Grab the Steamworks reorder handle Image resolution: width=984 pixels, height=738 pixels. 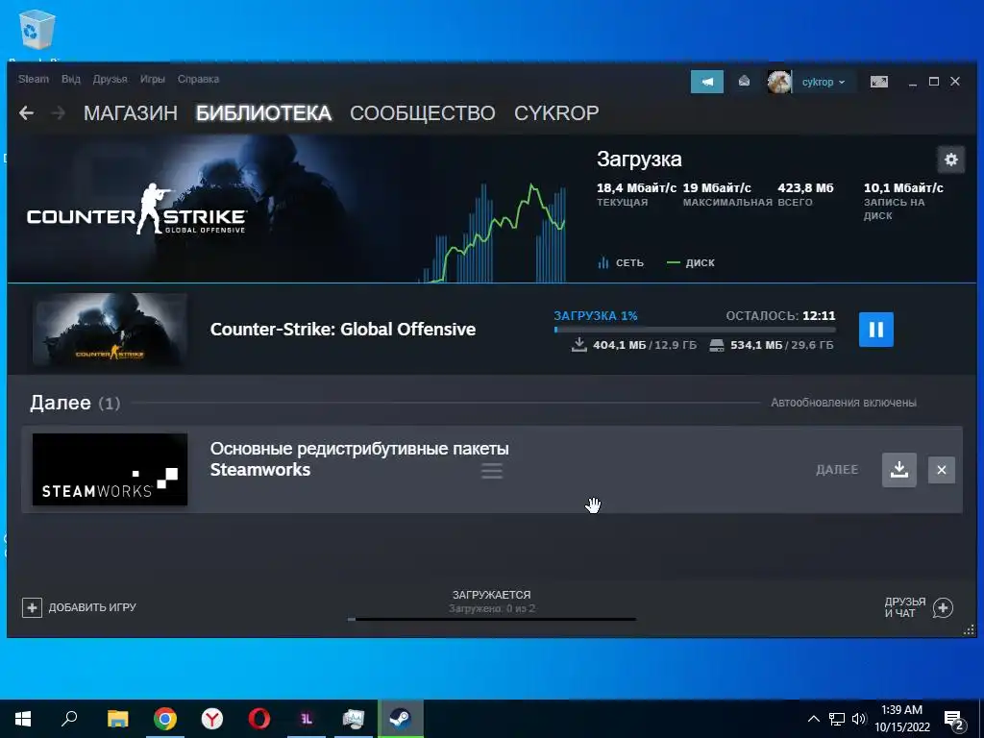pos(492,471)
